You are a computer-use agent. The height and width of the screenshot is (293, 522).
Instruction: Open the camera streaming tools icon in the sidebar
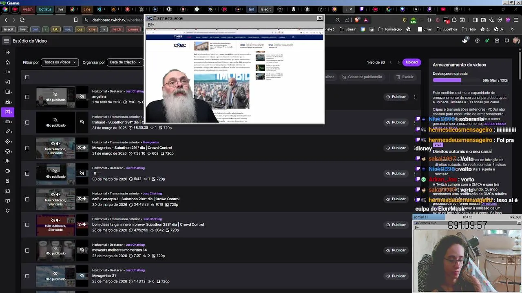tap(7, 171)
